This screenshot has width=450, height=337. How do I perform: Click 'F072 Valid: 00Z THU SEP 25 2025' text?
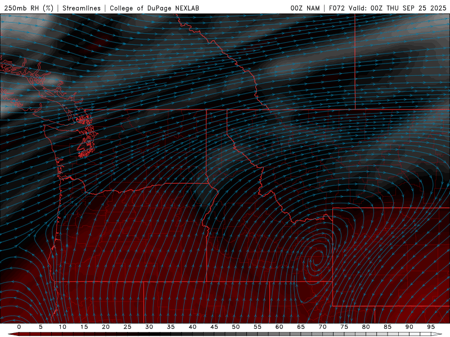pos(388,8)
